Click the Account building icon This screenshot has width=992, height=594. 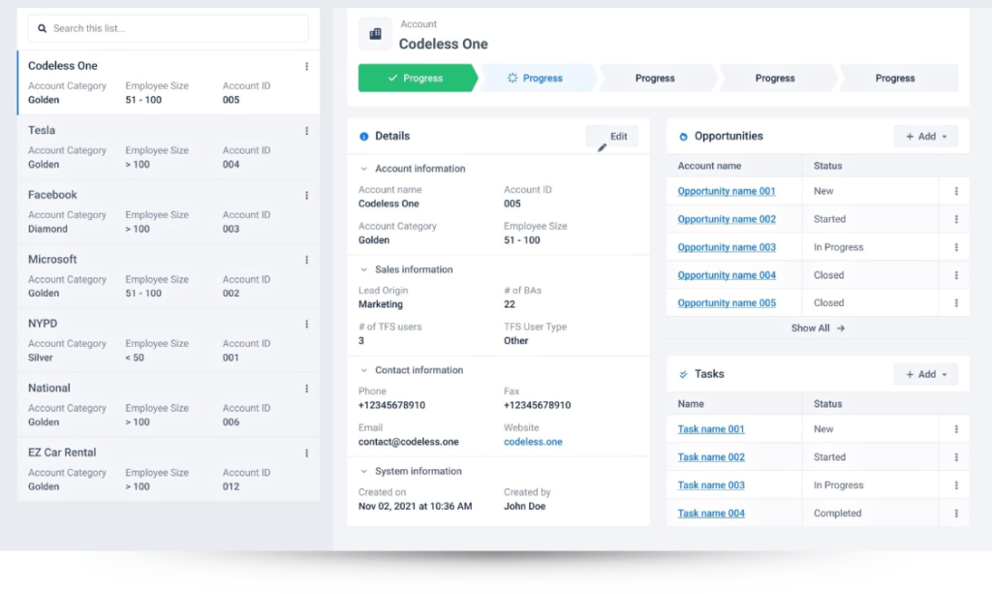(x=375, y=34)
